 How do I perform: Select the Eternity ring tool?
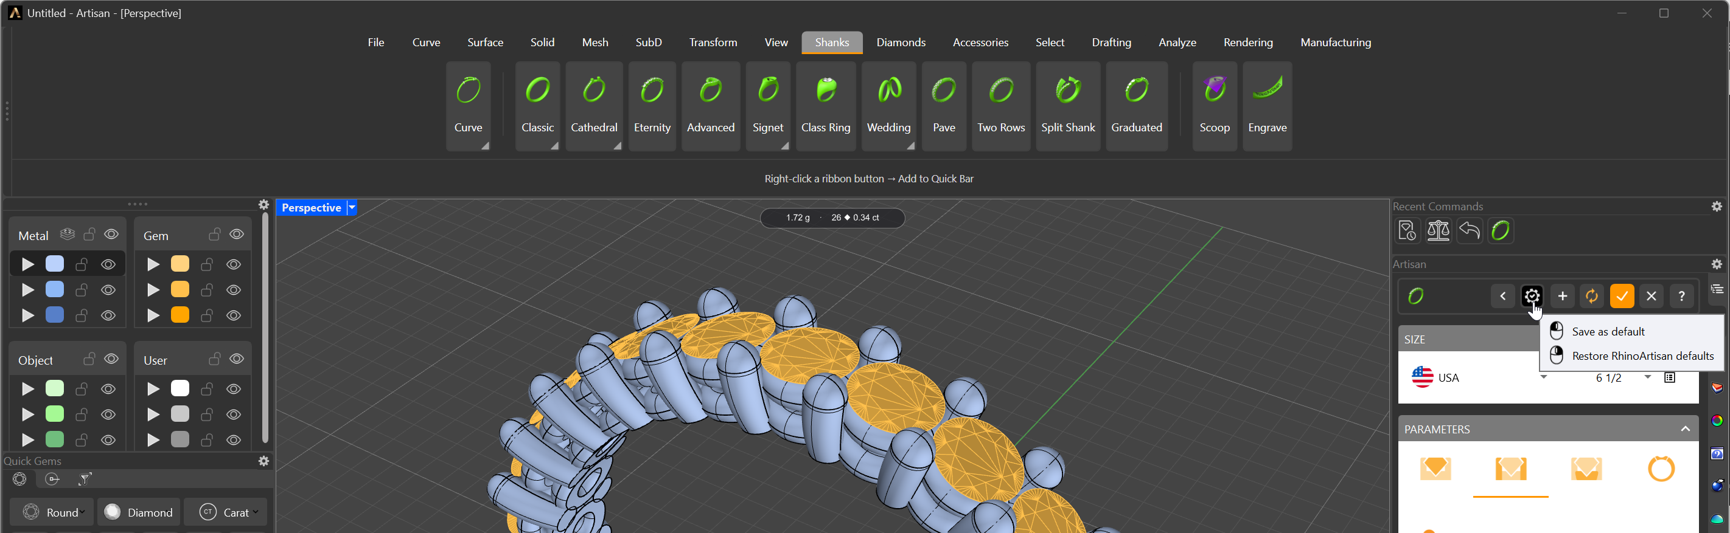point(652,106)
